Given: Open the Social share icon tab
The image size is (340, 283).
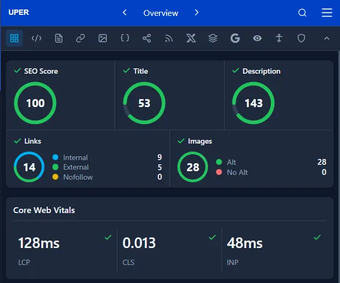Looking at the screenshot, I should click(x=147, y=38).
